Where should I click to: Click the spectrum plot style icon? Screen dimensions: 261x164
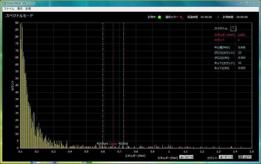[233, 29]
